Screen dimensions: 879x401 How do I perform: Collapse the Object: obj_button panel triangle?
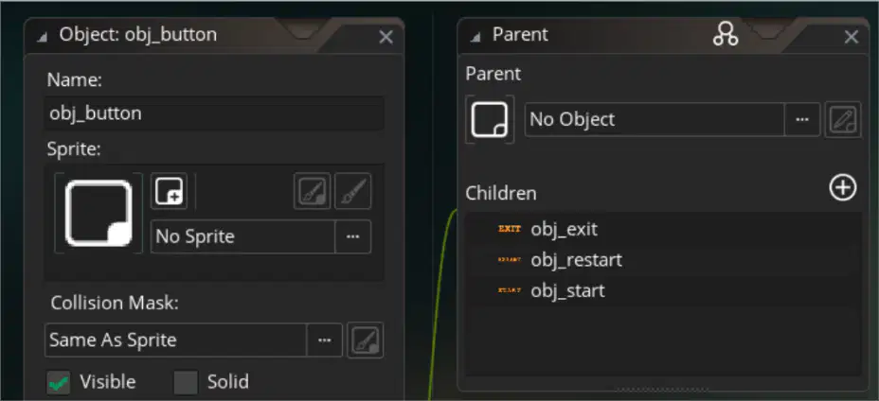(42, 38)
